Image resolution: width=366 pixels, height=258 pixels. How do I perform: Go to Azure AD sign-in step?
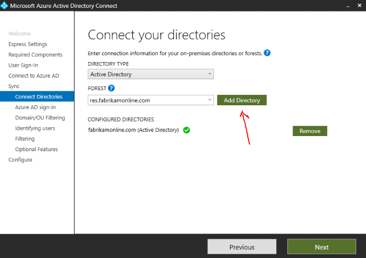[x=35, y=107]
